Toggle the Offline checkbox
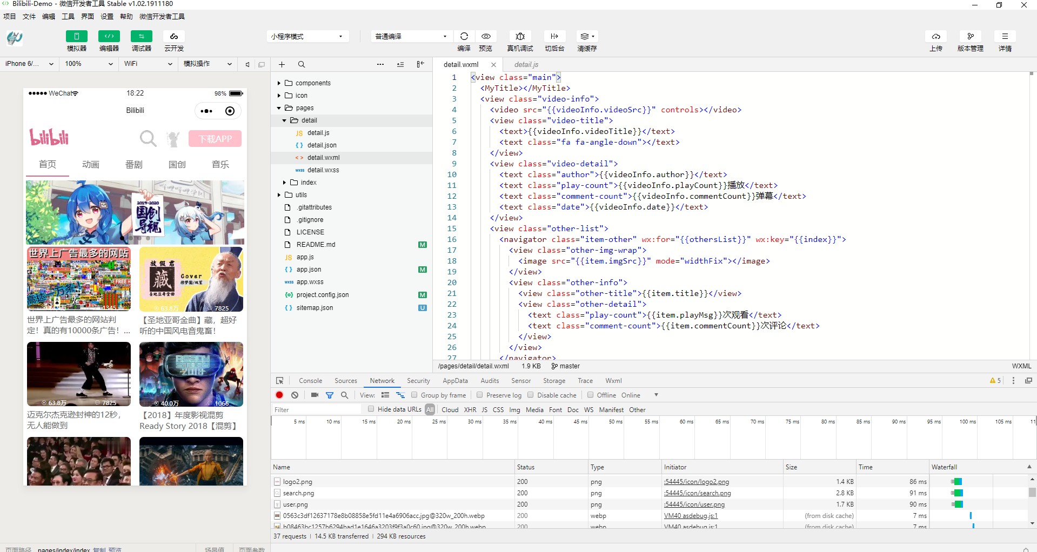The image size is (1037, 552). 591,395
